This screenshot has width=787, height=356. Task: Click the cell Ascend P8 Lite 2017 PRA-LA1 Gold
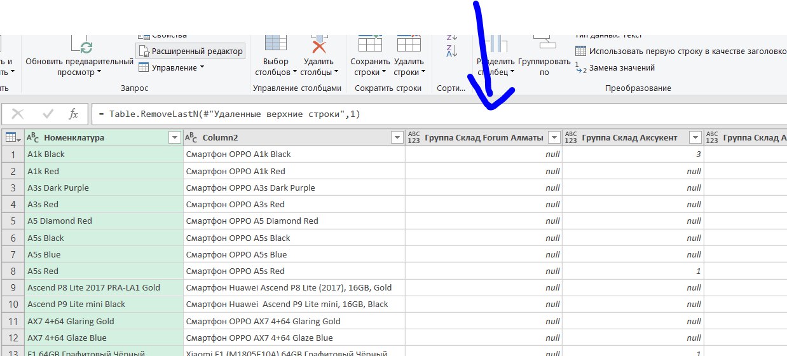coord(104,287)
